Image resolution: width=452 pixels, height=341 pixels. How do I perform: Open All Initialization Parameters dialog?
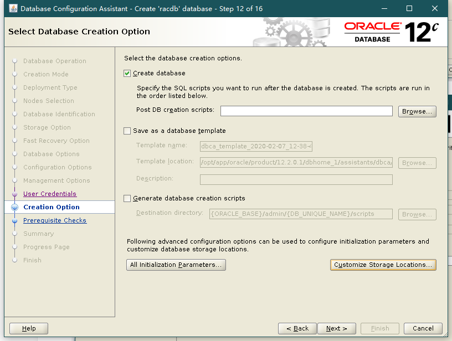176,265
